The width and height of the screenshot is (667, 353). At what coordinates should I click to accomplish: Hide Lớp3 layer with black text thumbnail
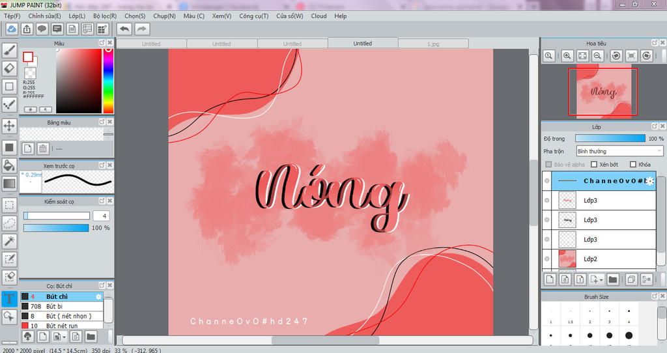(547, 220)
